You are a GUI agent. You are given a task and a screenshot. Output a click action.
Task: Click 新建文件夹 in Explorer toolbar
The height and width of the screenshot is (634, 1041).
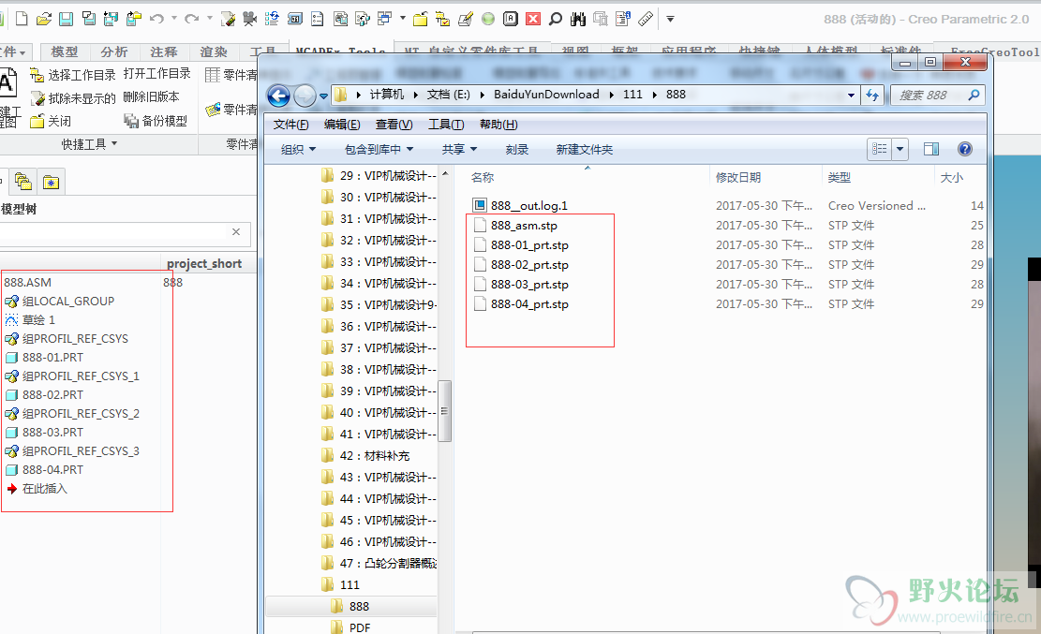[x=585, y=150]
